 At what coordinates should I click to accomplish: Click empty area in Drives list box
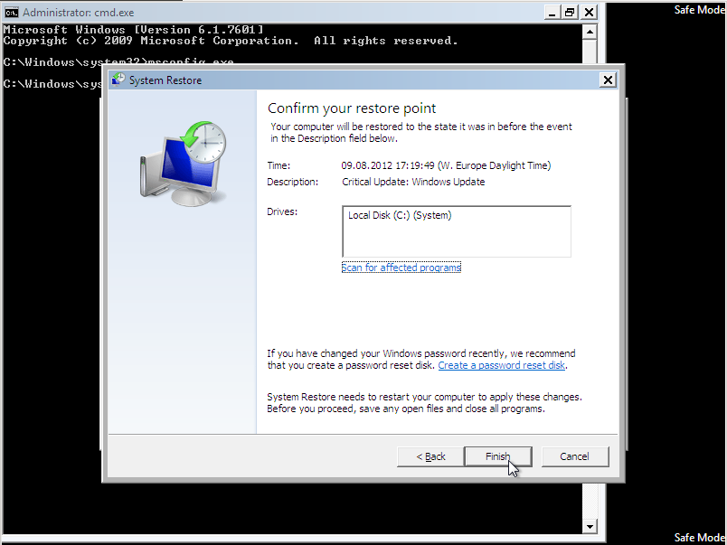456,241
